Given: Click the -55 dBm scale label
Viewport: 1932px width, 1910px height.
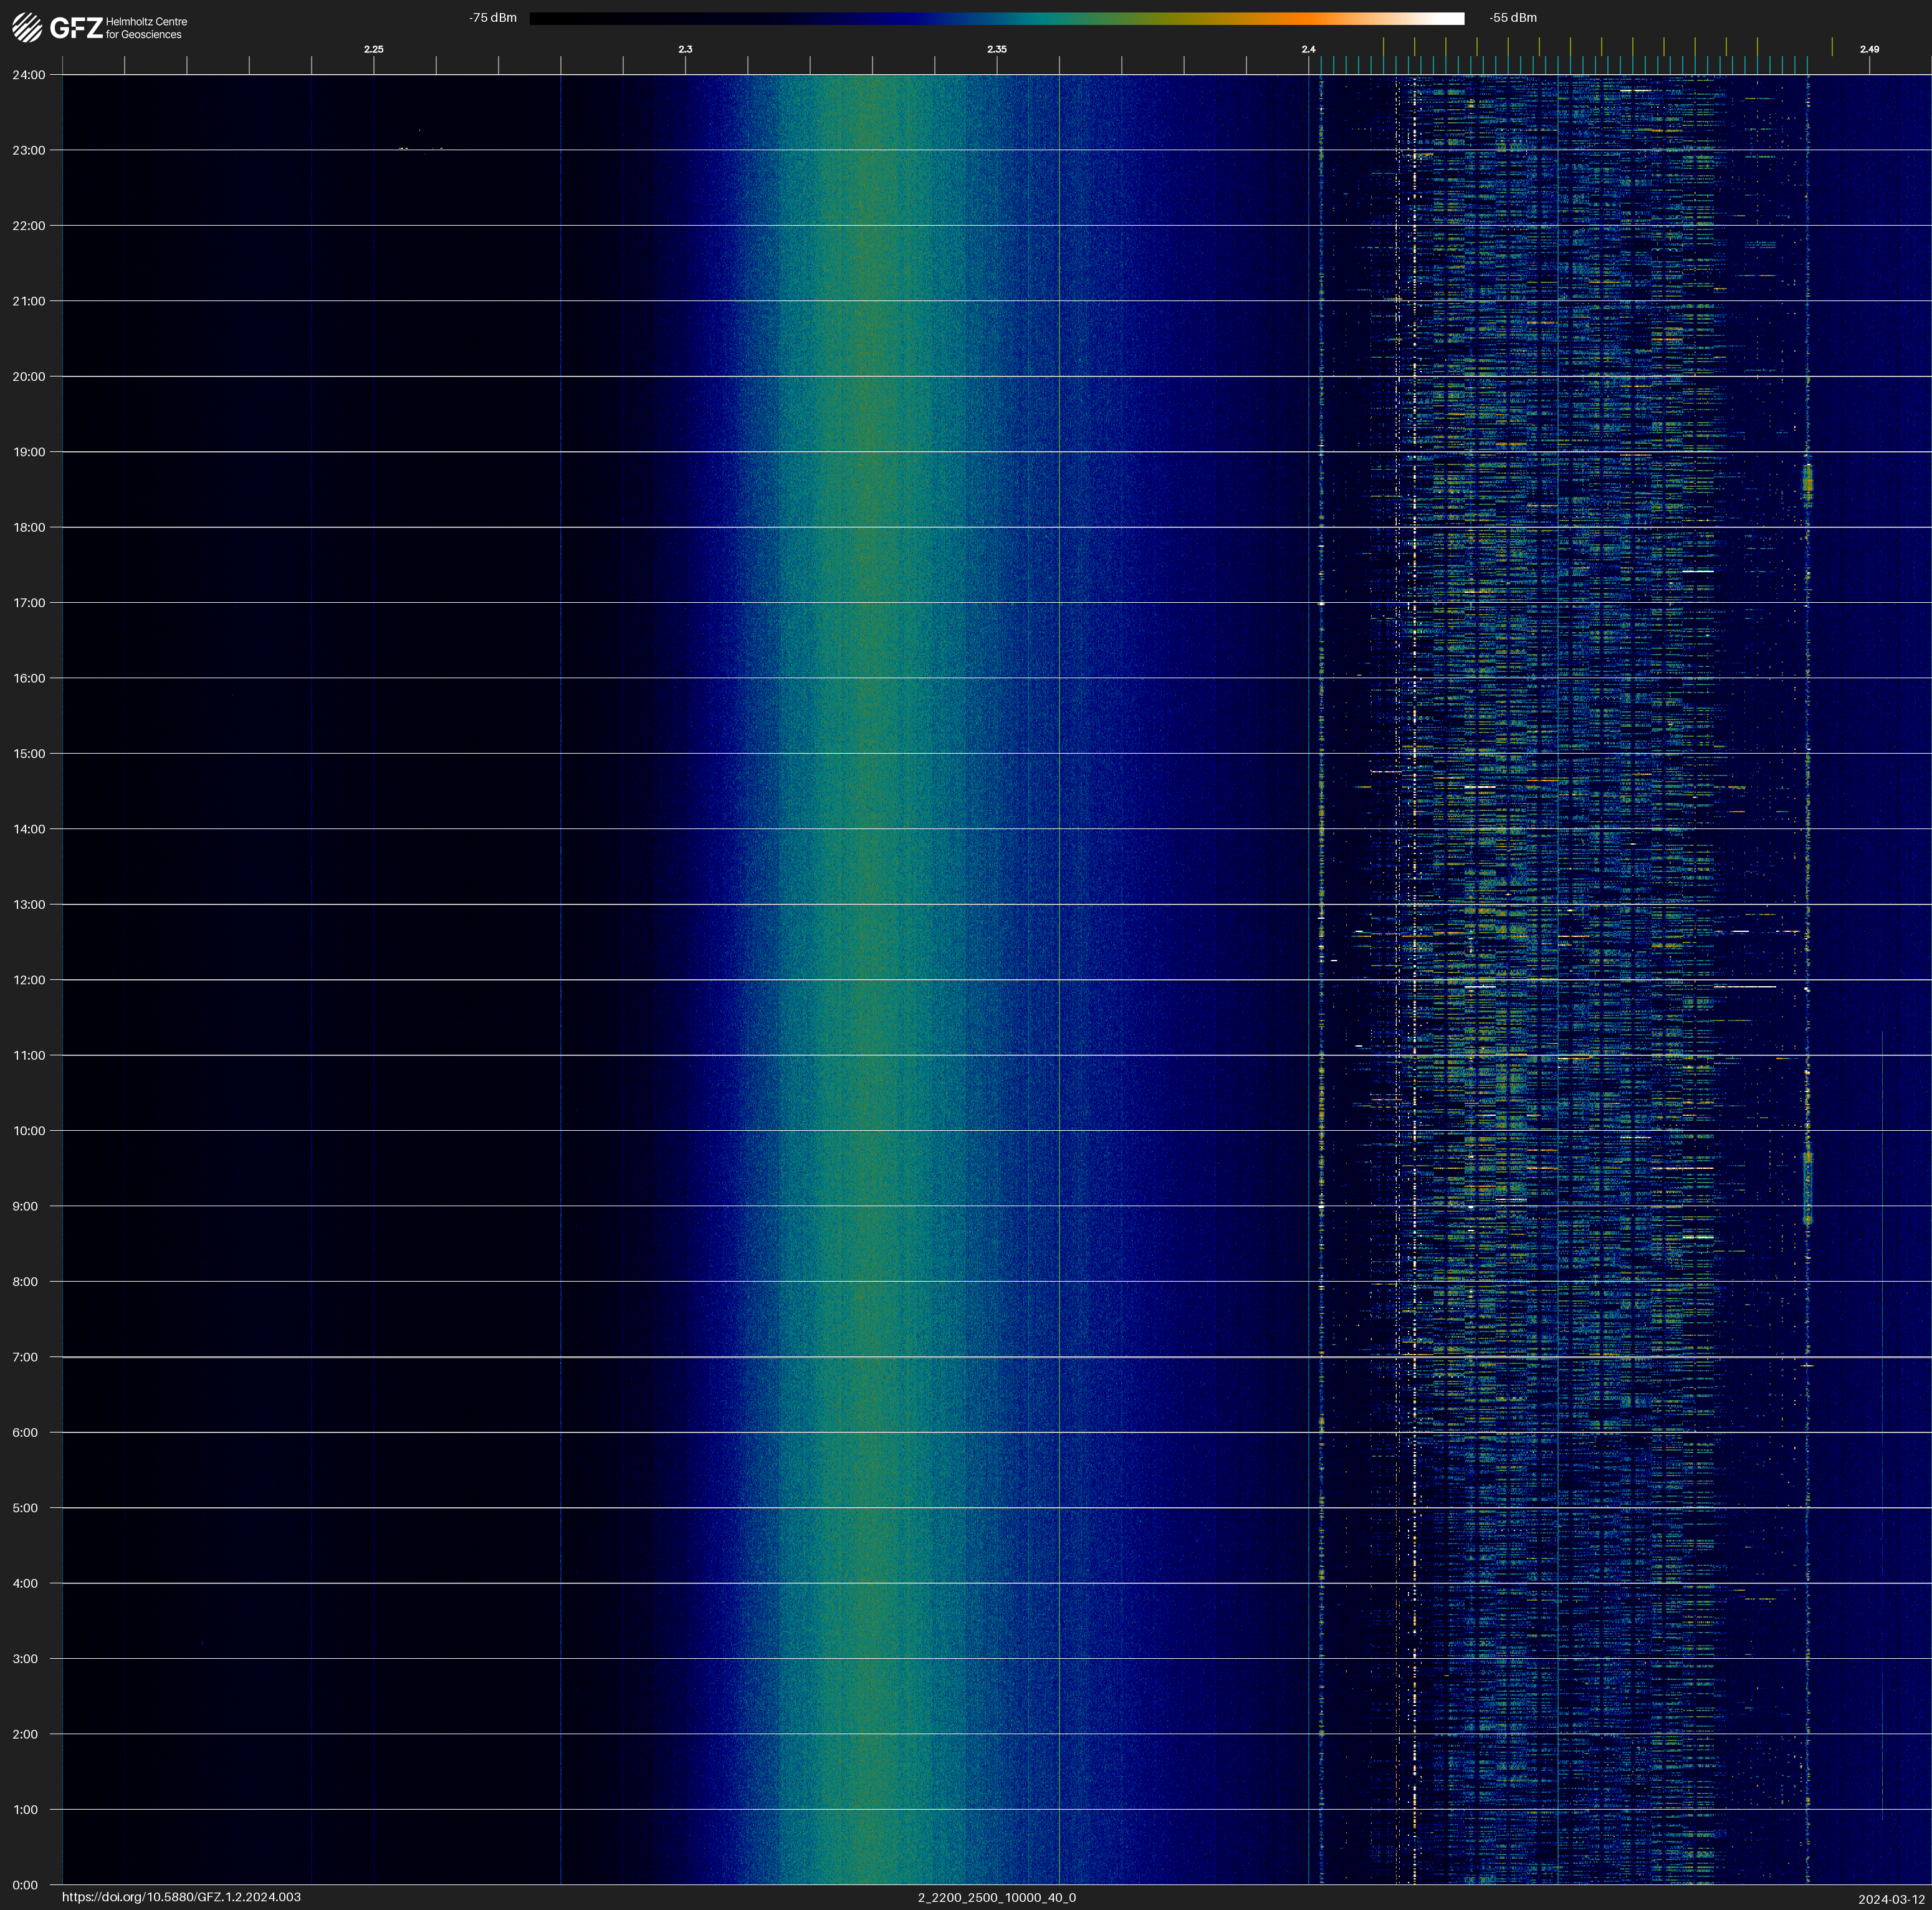Looking at the screenshot, I should pyautogui.click(x=1512, y=18).
